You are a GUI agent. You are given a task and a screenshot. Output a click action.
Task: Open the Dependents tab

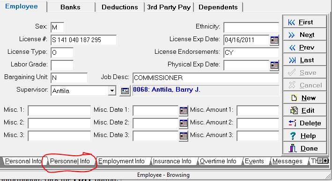click(218, 7)
